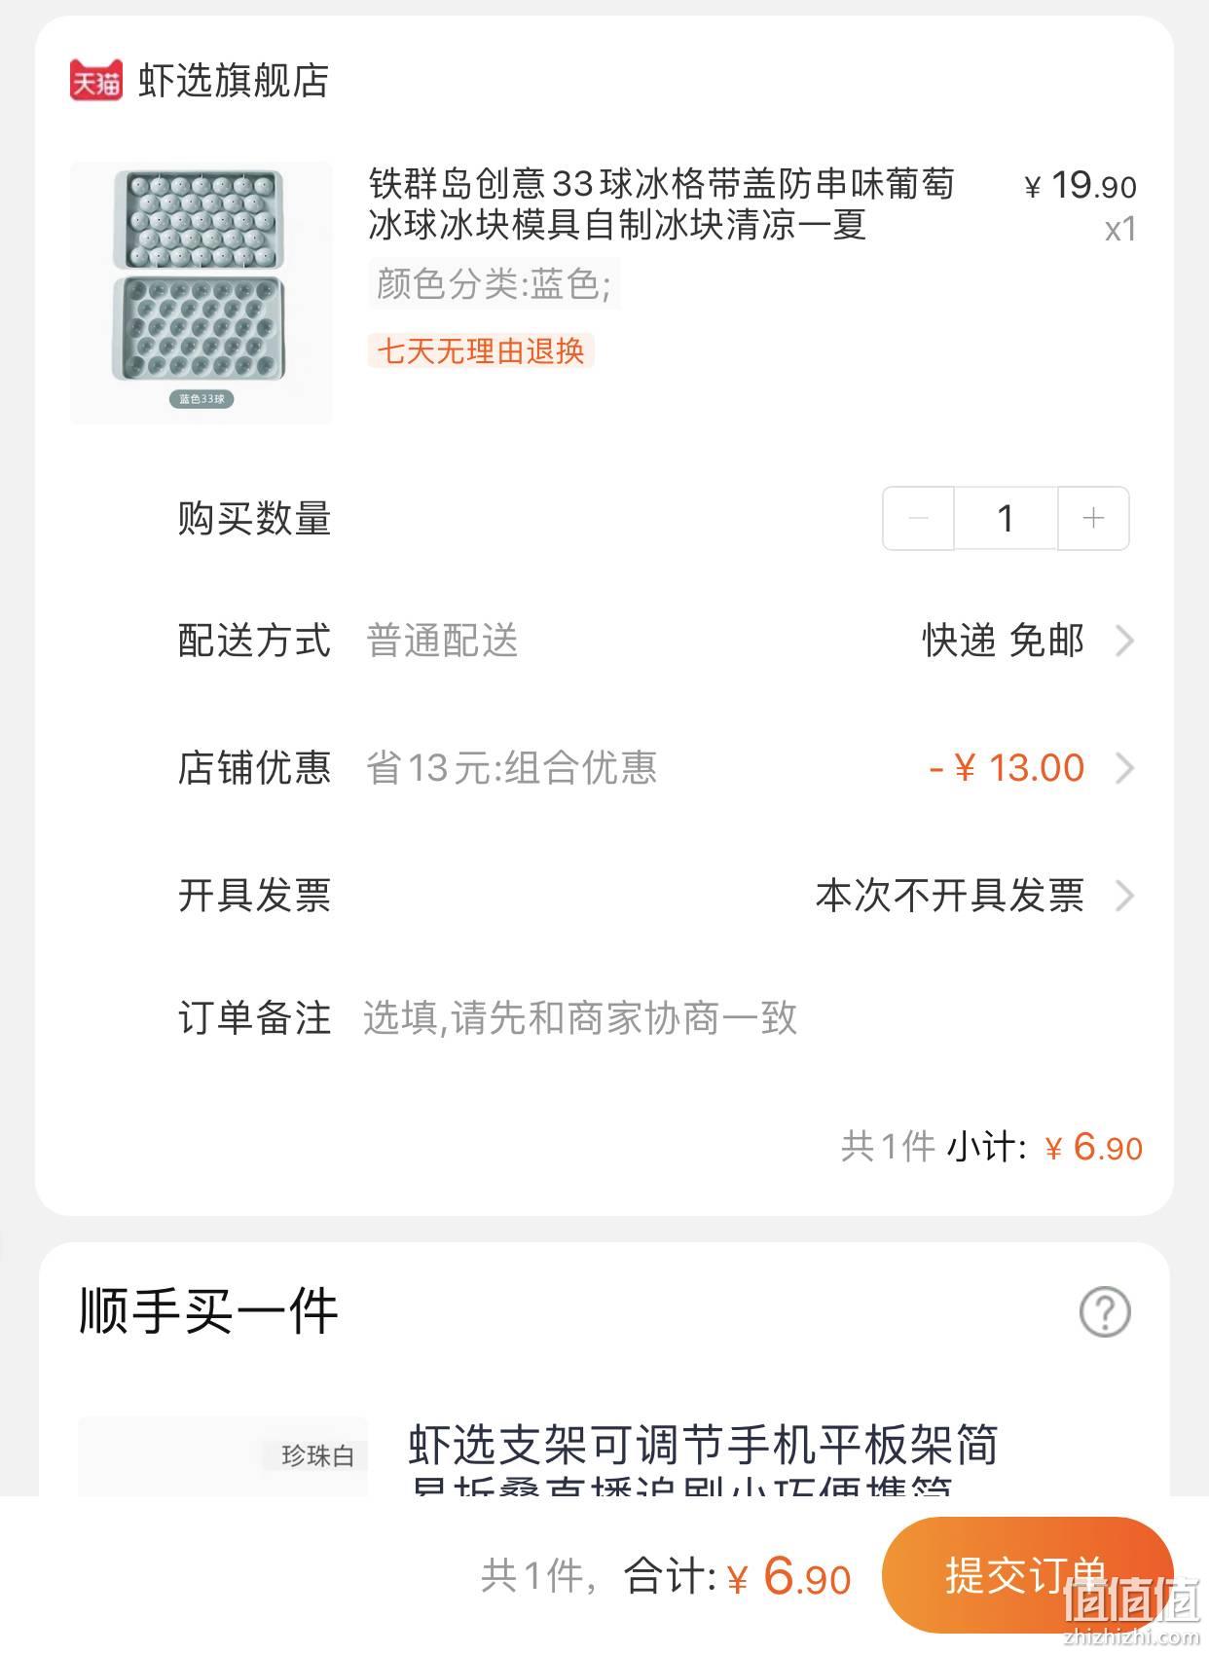This screenshot has height=1654, width=1209.
Task: Increase purchase quantity with plus button
Action: tap(1093, 518)
